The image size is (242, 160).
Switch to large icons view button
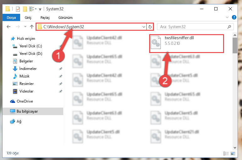(x=233, y=153)
